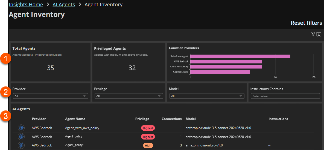Click the export download icon
The image size is (324, 150).
(319, 34)
